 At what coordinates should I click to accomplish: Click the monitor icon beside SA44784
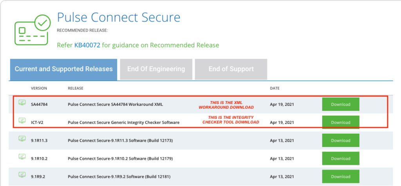[22, 103]
